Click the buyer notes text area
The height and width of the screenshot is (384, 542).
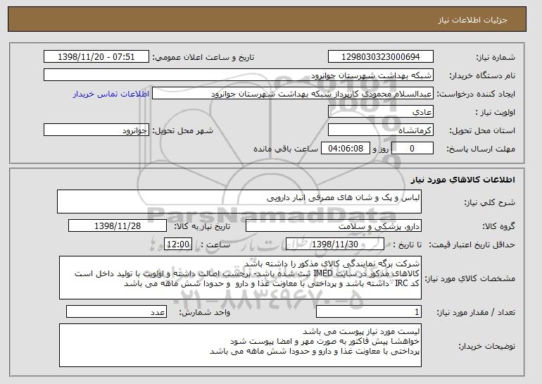(240, 345)
